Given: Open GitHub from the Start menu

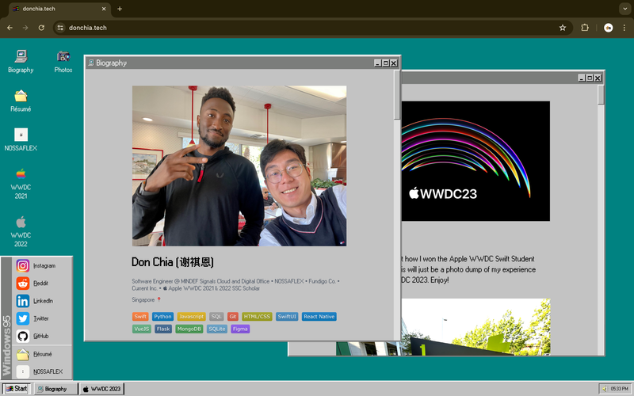Looking at the screenshot, I should click(x=42, y=336).
